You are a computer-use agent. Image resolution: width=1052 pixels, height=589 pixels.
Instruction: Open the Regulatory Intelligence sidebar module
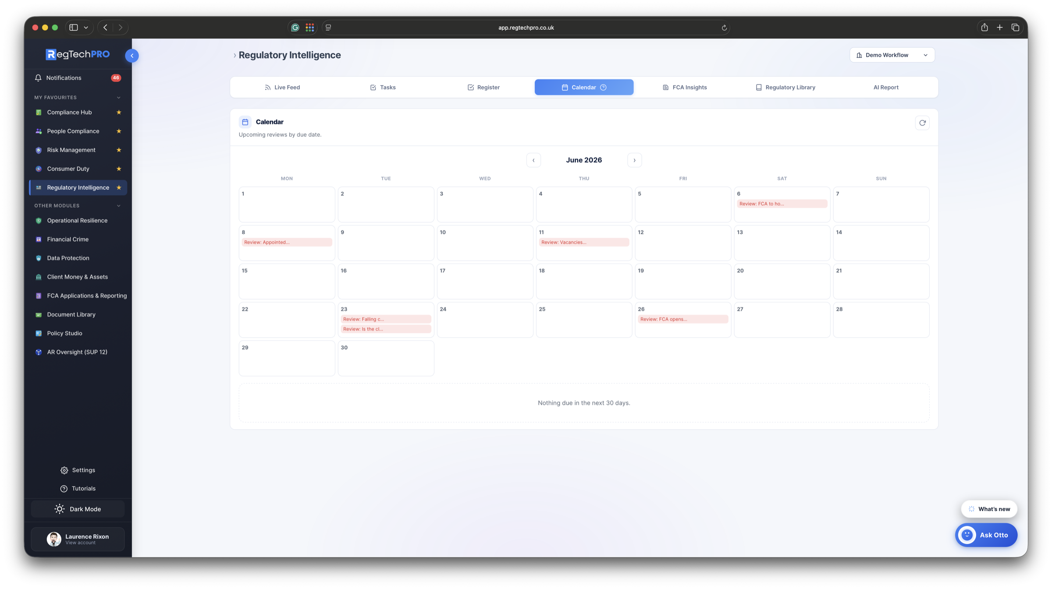78,188
